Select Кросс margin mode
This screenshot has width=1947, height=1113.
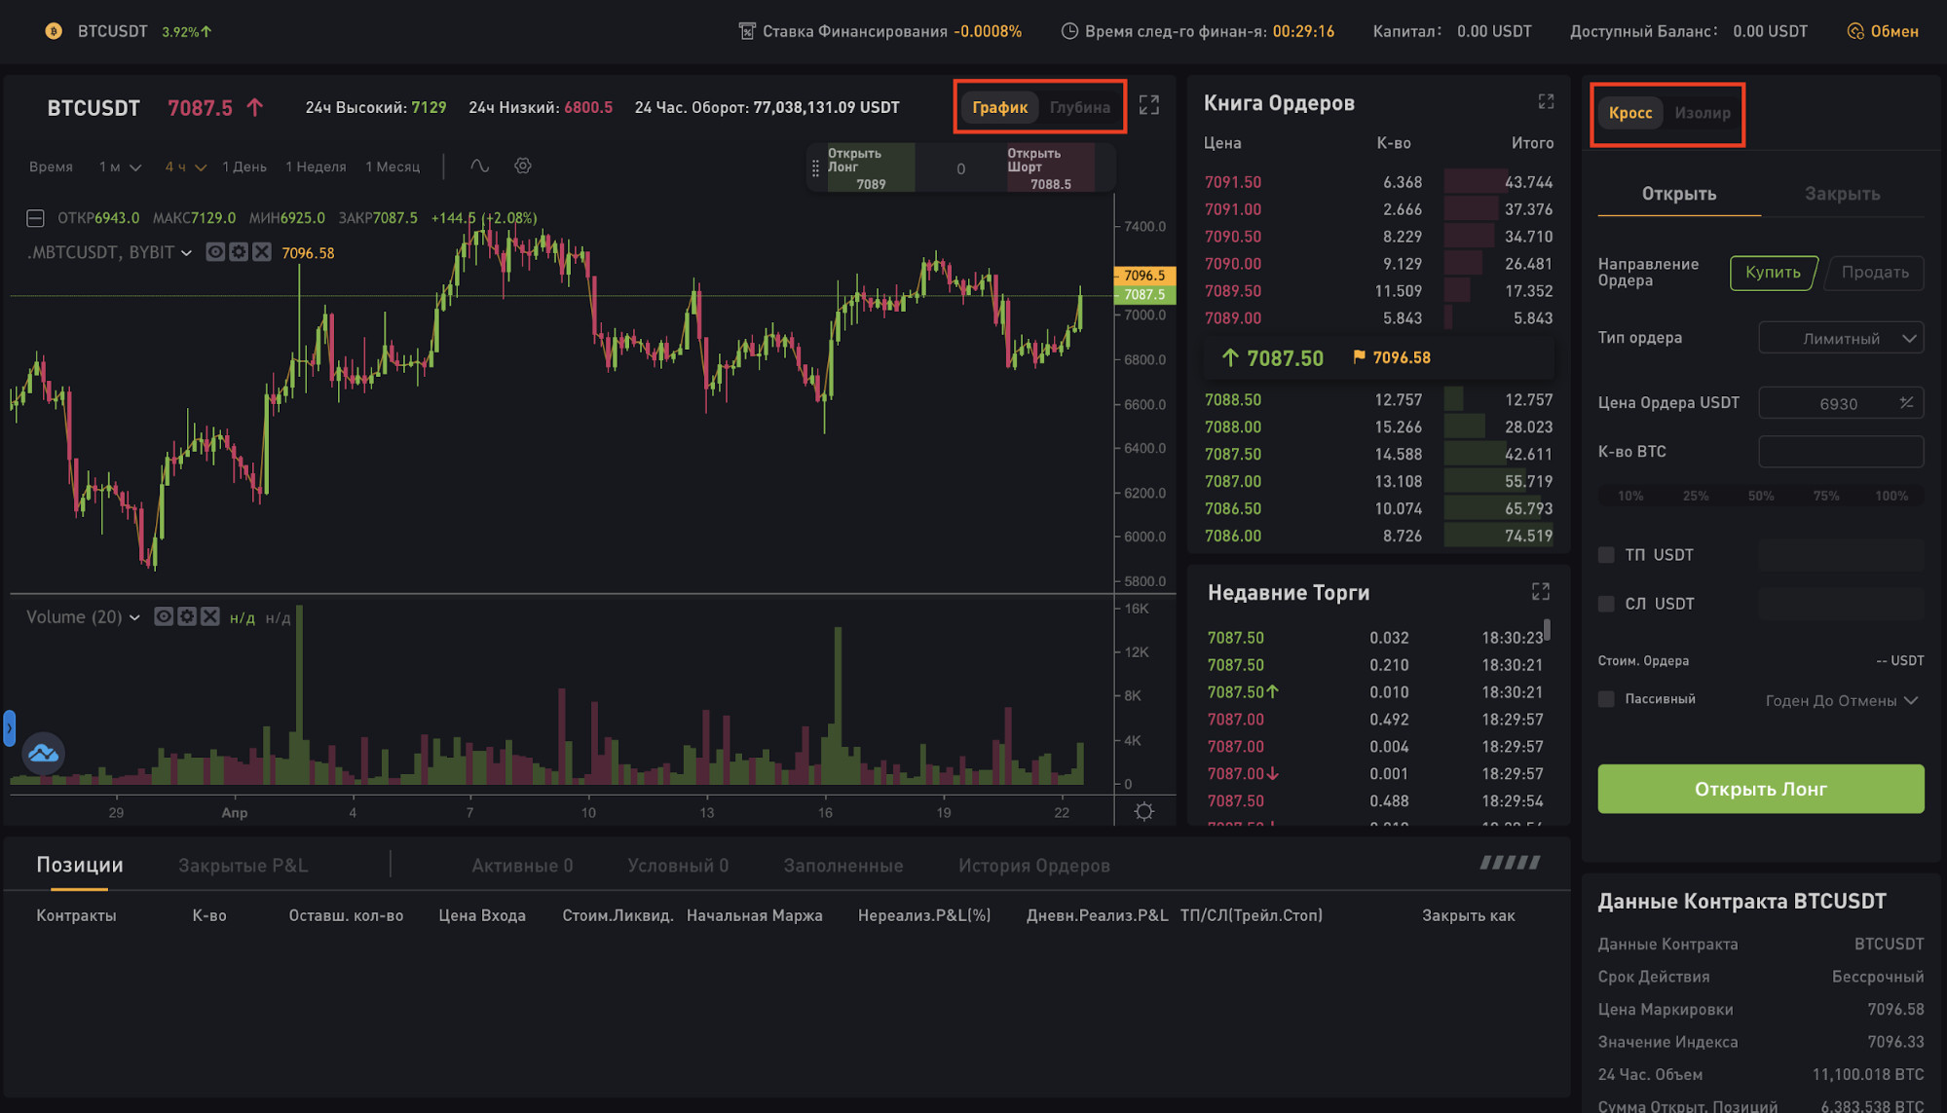click(x=1630, y=113)
